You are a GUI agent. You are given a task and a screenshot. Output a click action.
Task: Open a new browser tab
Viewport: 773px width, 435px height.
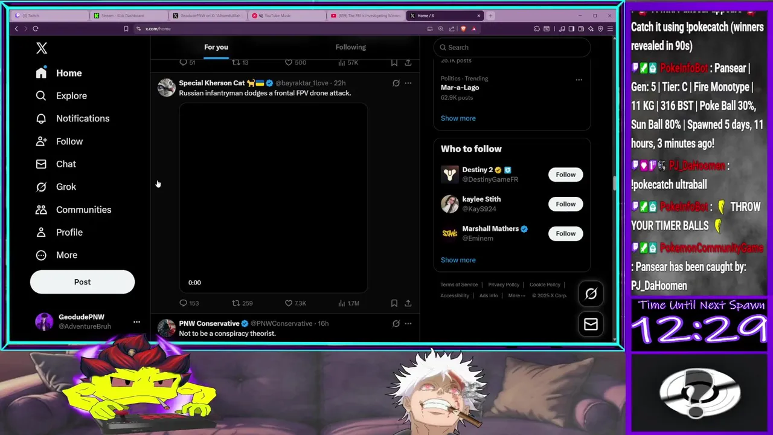pyautogui.click(x=490, y=16)
